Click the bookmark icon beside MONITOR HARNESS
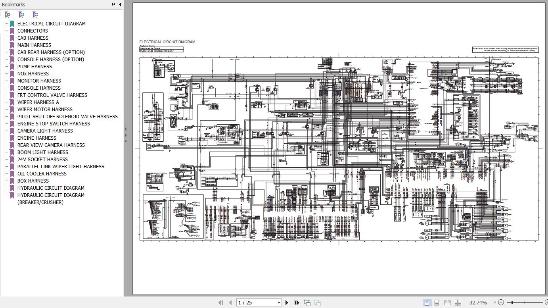This screenshot has height=308, width=548. point(12,81)
